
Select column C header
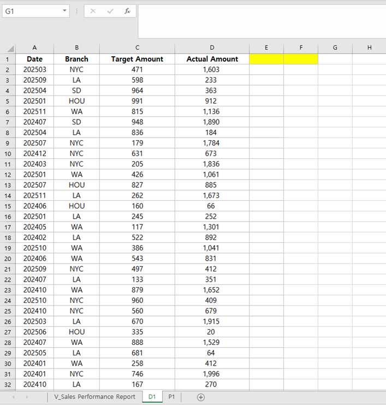137,48
